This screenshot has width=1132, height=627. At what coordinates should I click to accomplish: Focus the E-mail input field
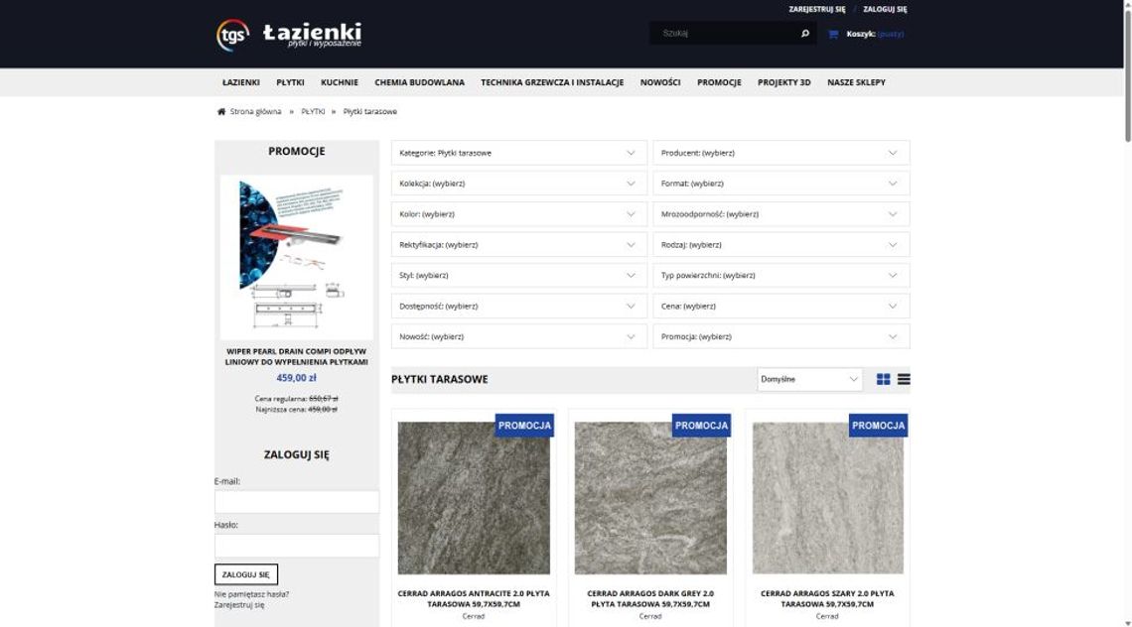tap(297, 502)
